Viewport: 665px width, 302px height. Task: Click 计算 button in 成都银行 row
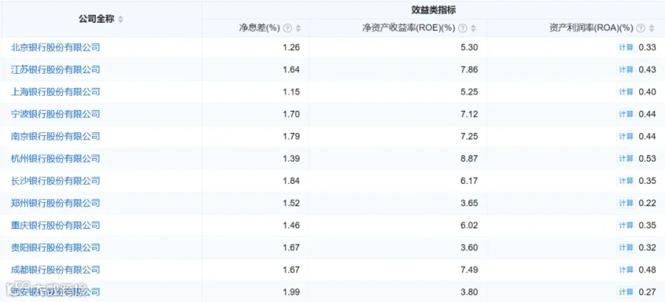(x=626, y=270)
